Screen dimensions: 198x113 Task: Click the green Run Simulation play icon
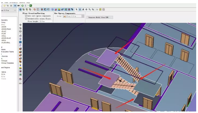(x=22, y=6)
